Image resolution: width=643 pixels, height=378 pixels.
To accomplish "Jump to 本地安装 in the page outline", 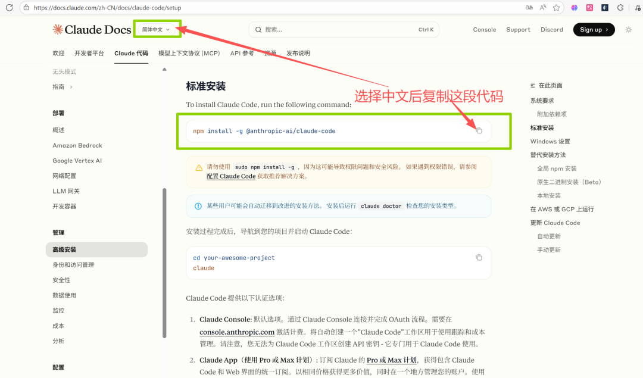I will 549,196.
